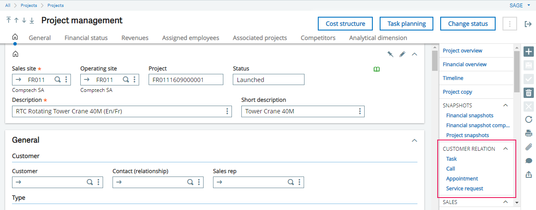
Task: Open the Timeline link
Action: pos(453,78)
